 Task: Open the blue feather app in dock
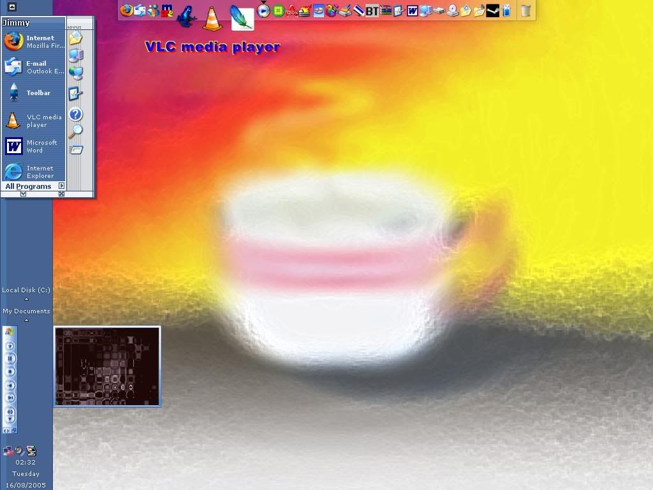[x=242, y=17]
